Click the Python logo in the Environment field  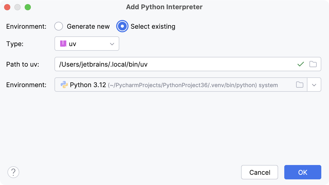point(64,85)
